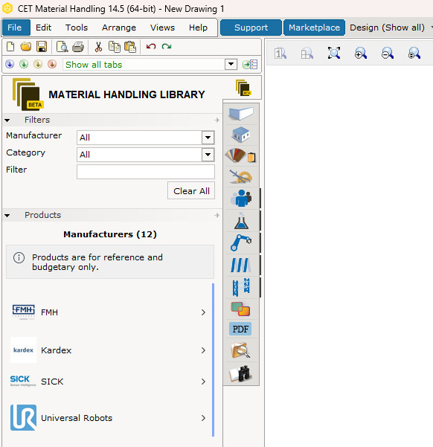
Task: Click the manufacturers list scrollbar
Action: (213, 360)
